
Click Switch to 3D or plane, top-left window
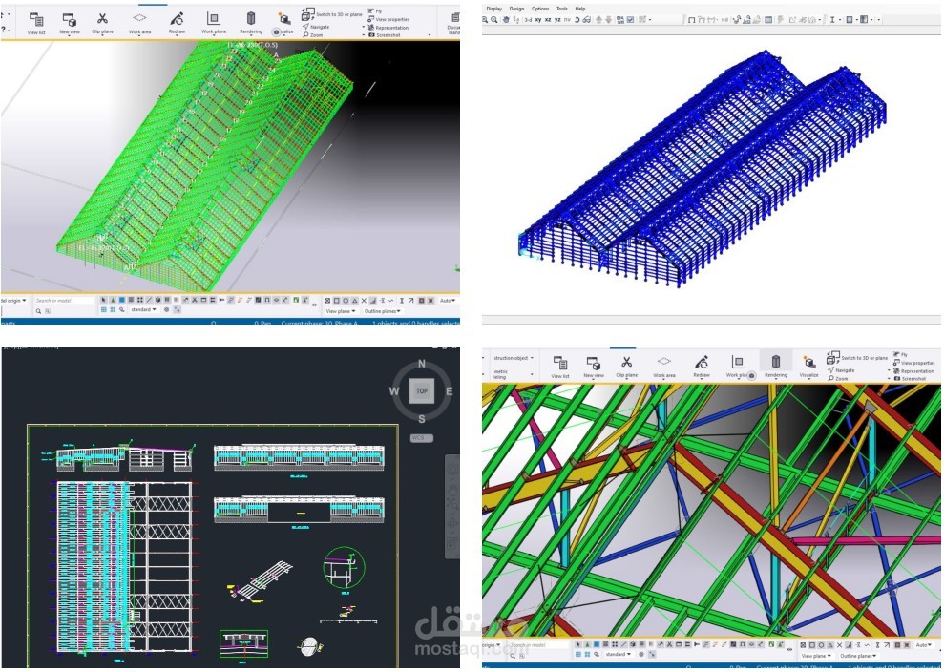(332, 14)
